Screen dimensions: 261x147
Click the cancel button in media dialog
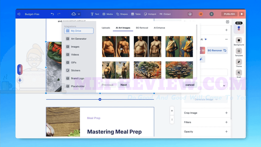(190, 85)
